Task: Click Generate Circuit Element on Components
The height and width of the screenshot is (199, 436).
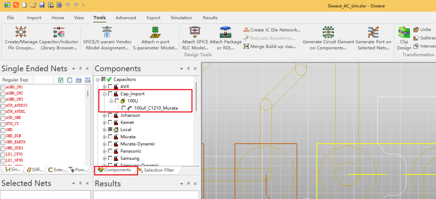Action: click(x=328, y=38)
